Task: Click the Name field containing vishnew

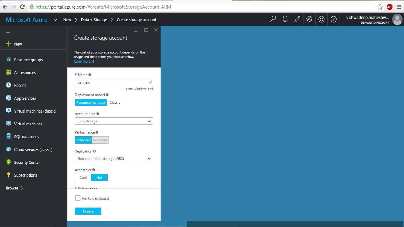Action: click(114, 82)
